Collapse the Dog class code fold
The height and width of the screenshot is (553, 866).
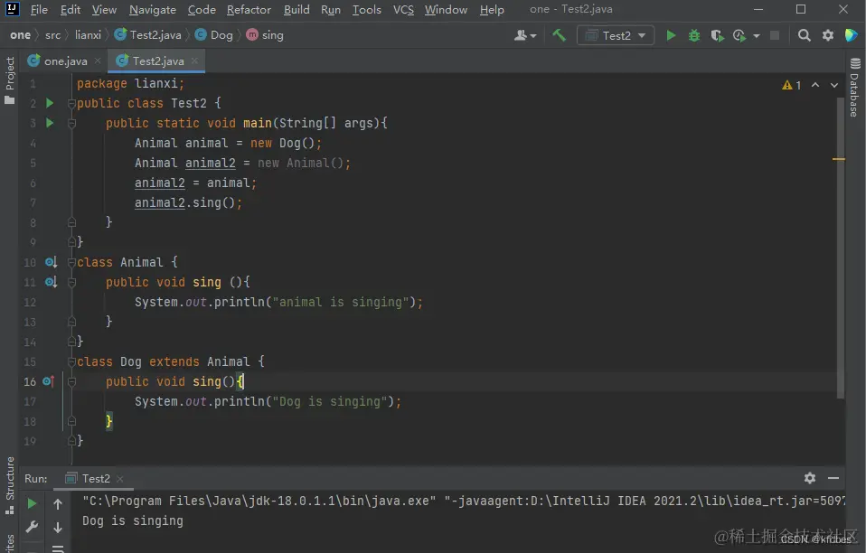click(71, 361)
